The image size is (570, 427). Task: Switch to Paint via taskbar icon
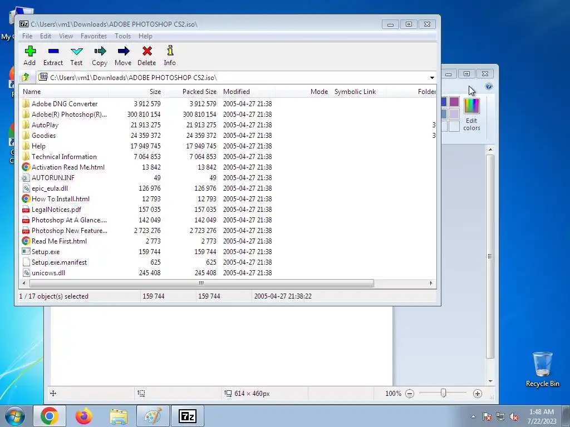(153, 416)
